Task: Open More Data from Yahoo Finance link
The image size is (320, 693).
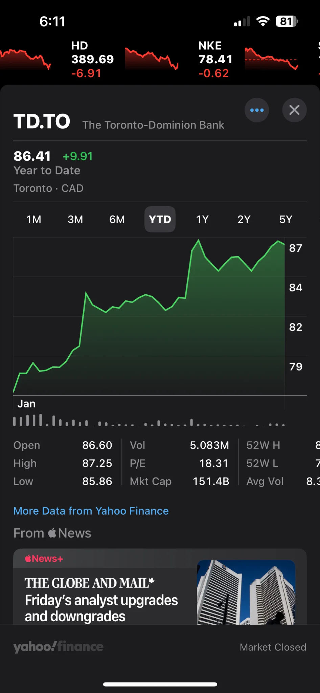Action: 91,511
